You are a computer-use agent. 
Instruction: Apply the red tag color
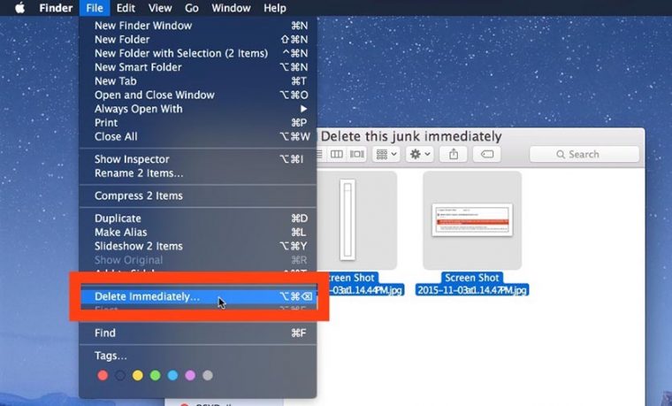point(103,376)
